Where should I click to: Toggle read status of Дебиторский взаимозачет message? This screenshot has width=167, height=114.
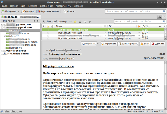pos(105,30)
